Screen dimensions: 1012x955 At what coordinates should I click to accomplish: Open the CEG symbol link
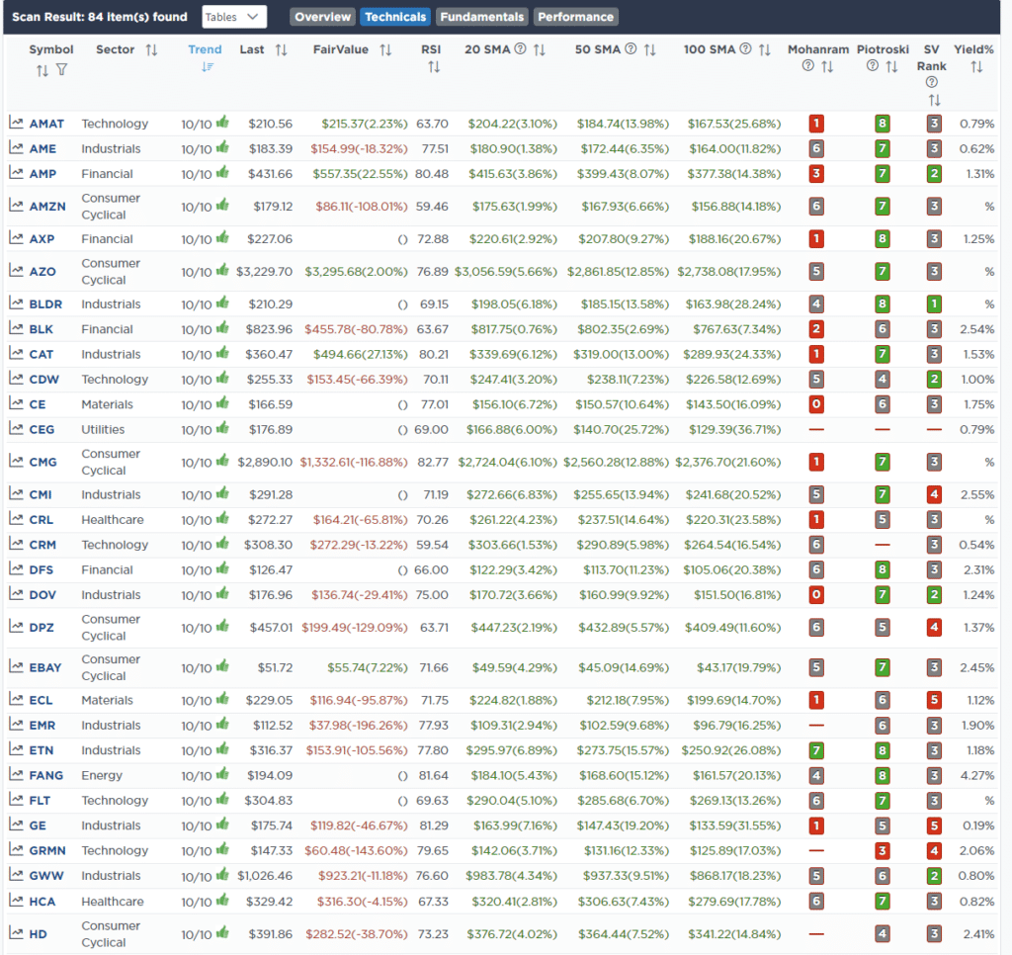click(x=42, y=430)
